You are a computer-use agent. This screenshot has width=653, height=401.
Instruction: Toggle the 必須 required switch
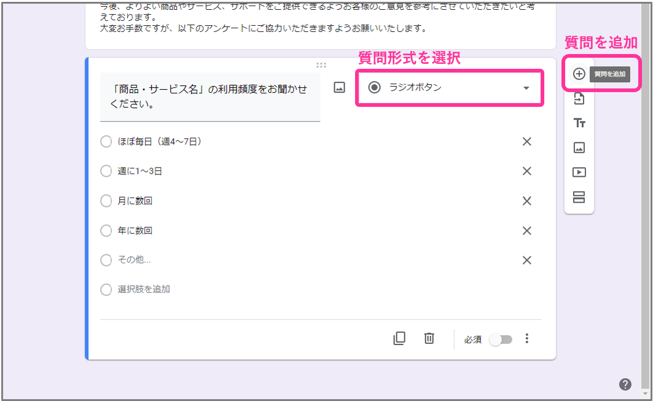click(499, 340)
